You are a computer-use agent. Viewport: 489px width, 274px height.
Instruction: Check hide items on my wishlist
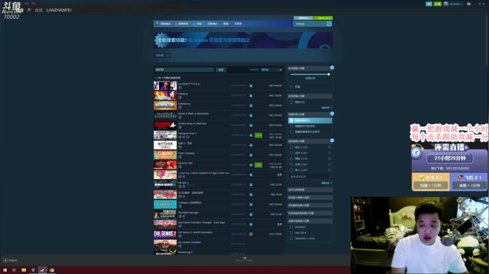[291, 132]
